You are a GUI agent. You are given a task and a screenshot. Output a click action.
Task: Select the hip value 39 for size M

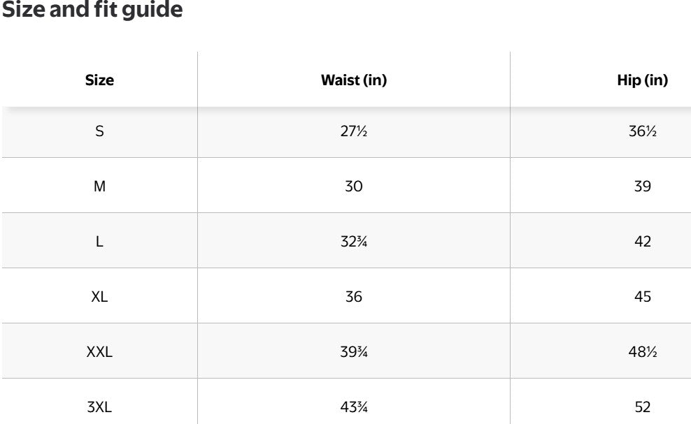(642, 186)
